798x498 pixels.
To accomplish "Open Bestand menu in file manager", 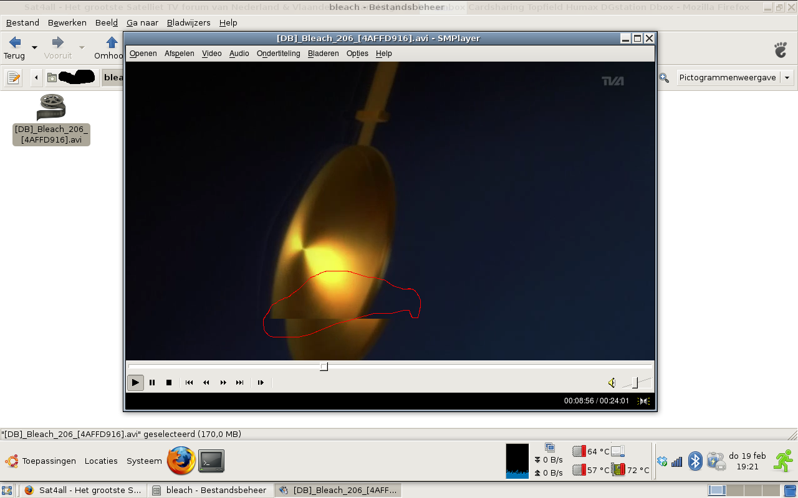I will 23,22.
